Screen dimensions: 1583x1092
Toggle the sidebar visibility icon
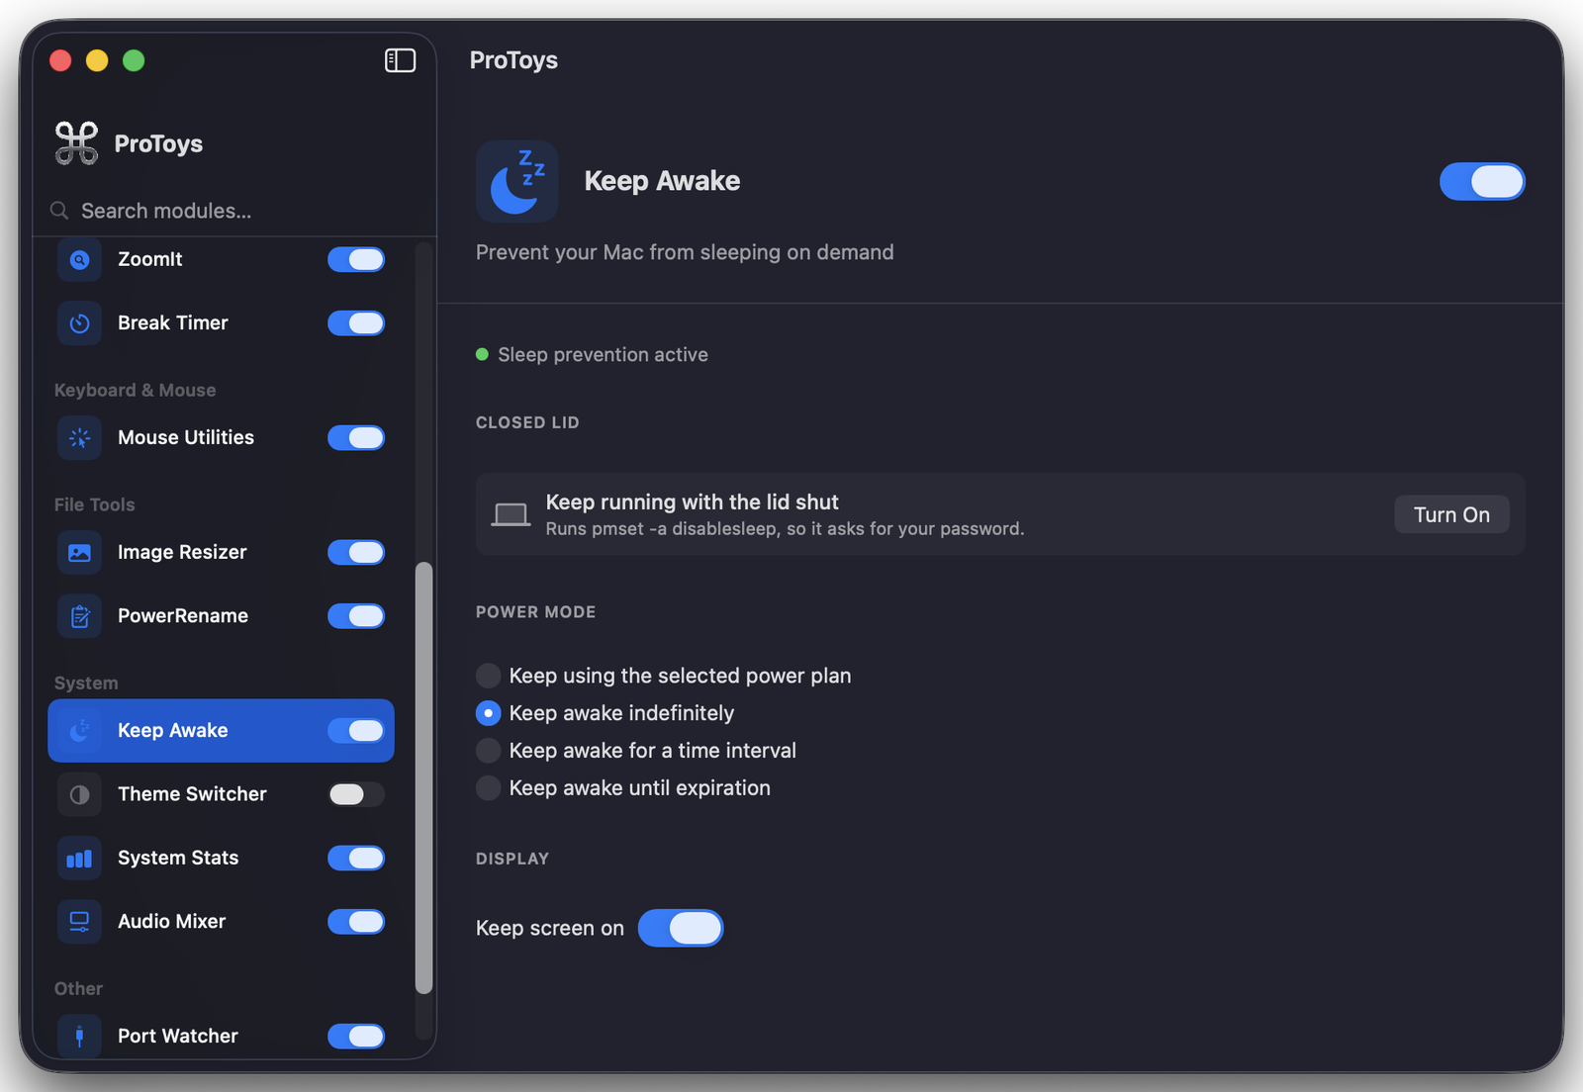400,60
